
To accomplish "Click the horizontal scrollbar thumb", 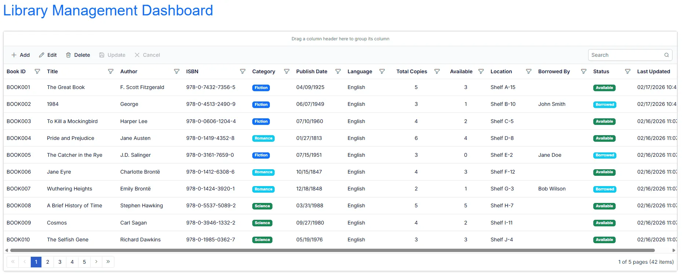I will 333,251.
